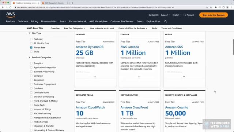Screen dimensions: 234x132
Task: Open Terms and Conditions link
Action: [x=171, y=28]
